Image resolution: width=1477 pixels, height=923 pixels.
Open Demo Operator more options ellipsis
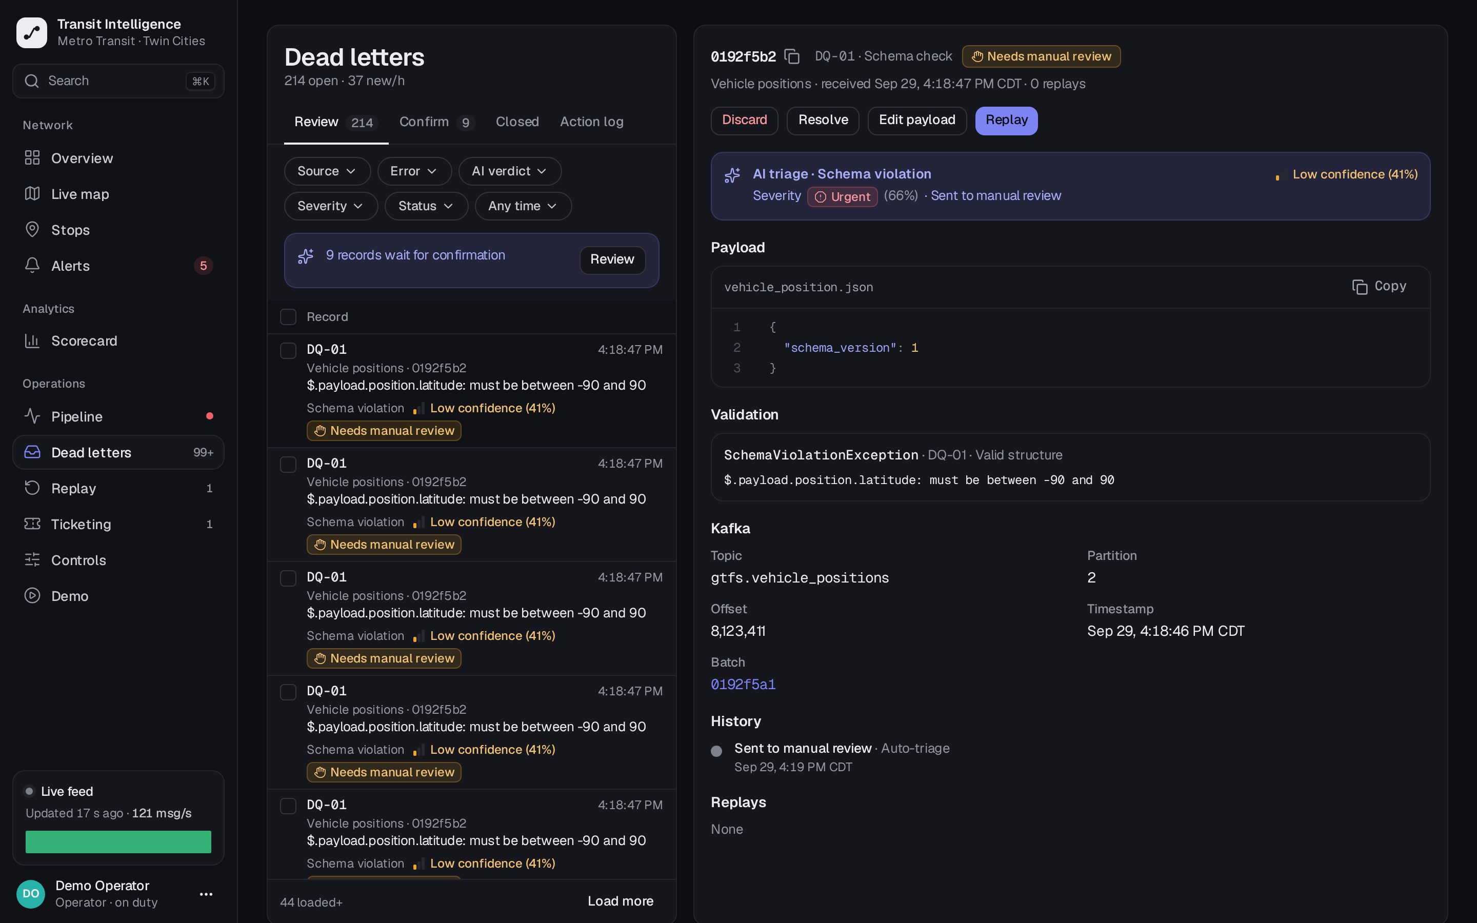pos(206,894)
